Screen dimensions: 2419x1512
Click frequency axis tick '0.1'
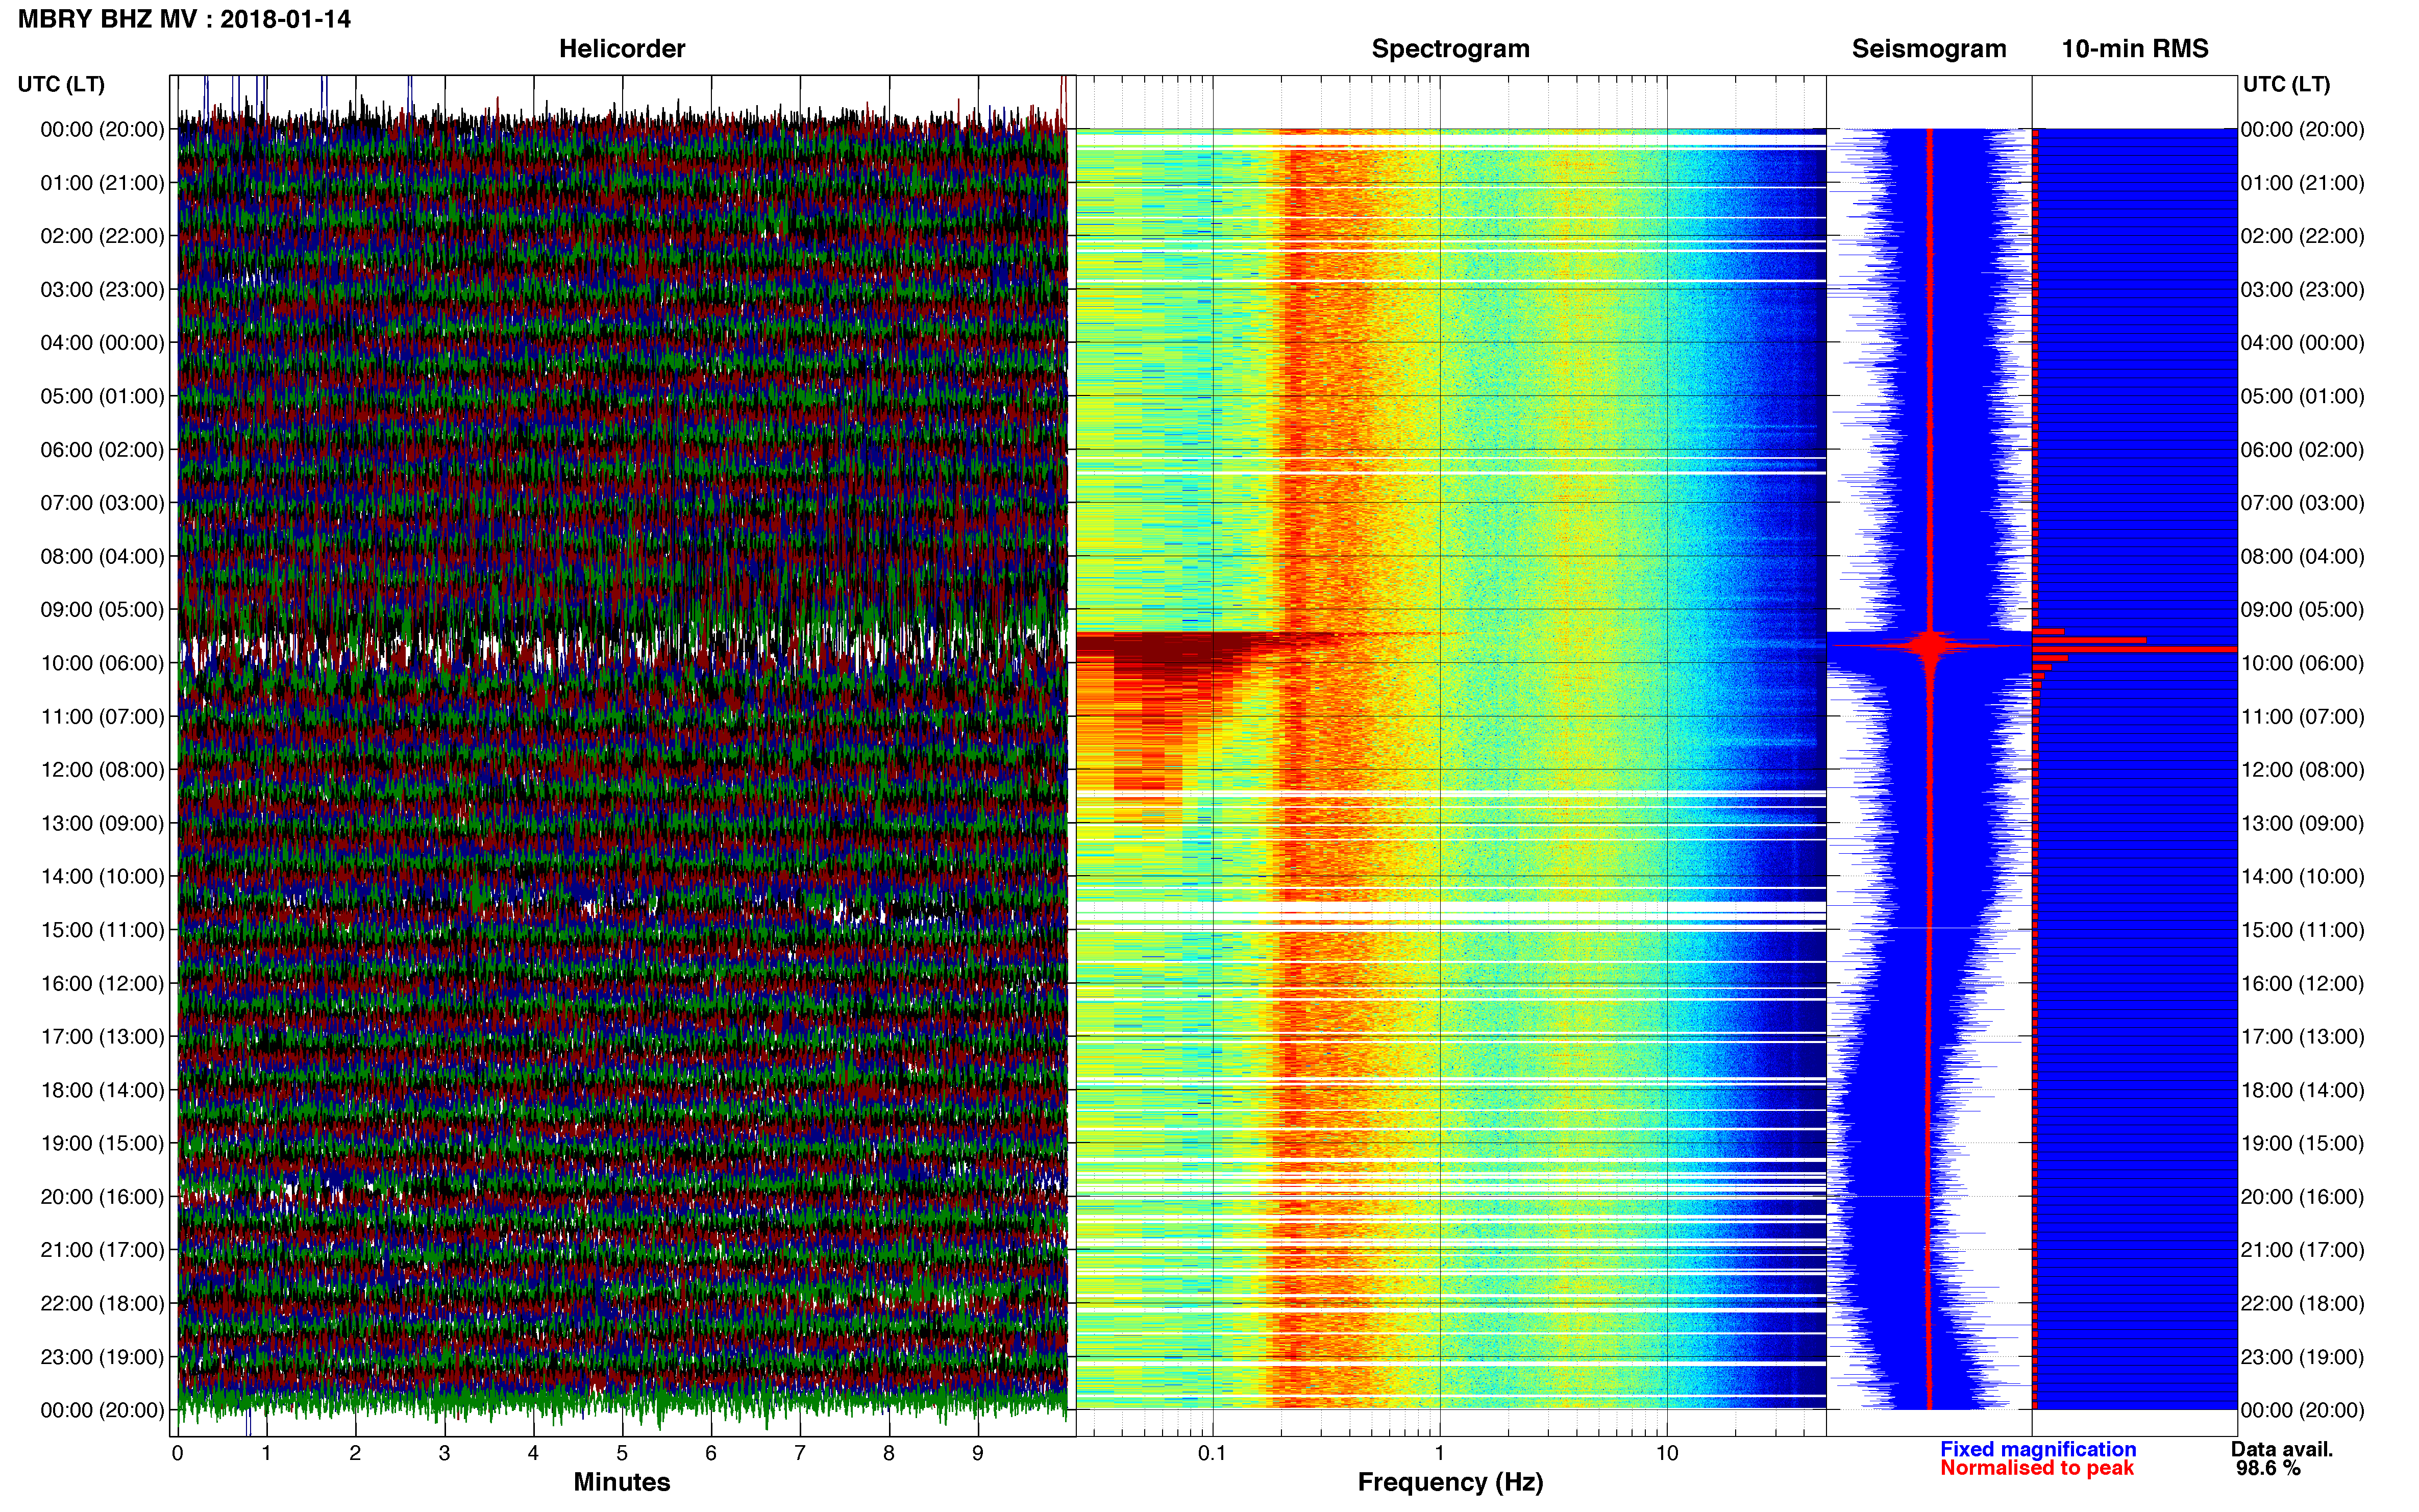coord(1212,1454)
